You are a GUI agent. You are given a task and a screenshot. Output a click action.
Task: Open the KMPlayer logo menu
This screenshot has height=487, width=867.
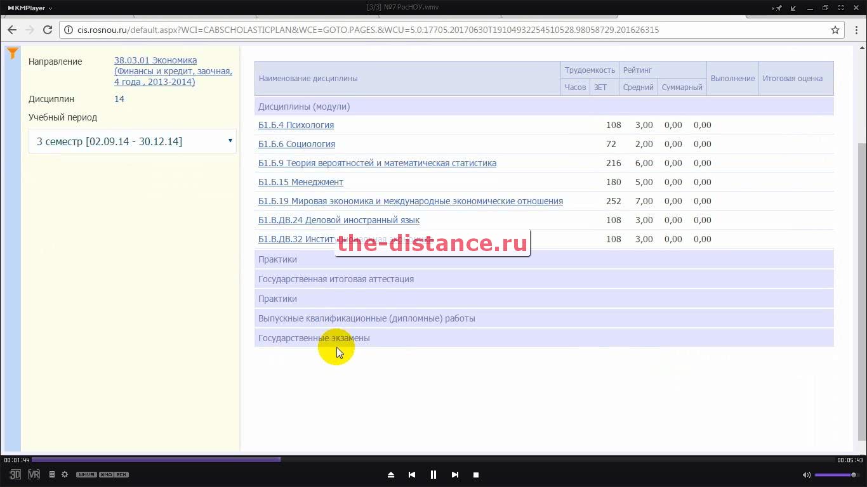click(x=30, y=8)
